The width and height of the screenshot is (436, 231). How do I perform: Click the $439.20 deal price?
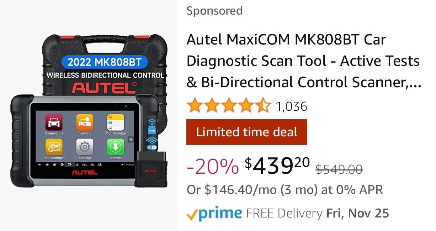click(x=278, y=166)
